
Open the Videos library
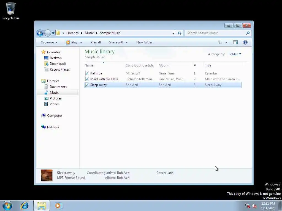coord(55,104)
